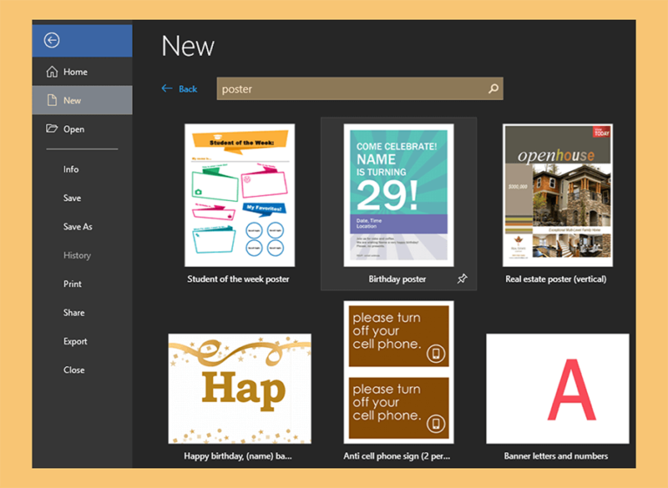Open Banner letters and numbers thumbnail

pyautogui.click(x=558, y=389)
